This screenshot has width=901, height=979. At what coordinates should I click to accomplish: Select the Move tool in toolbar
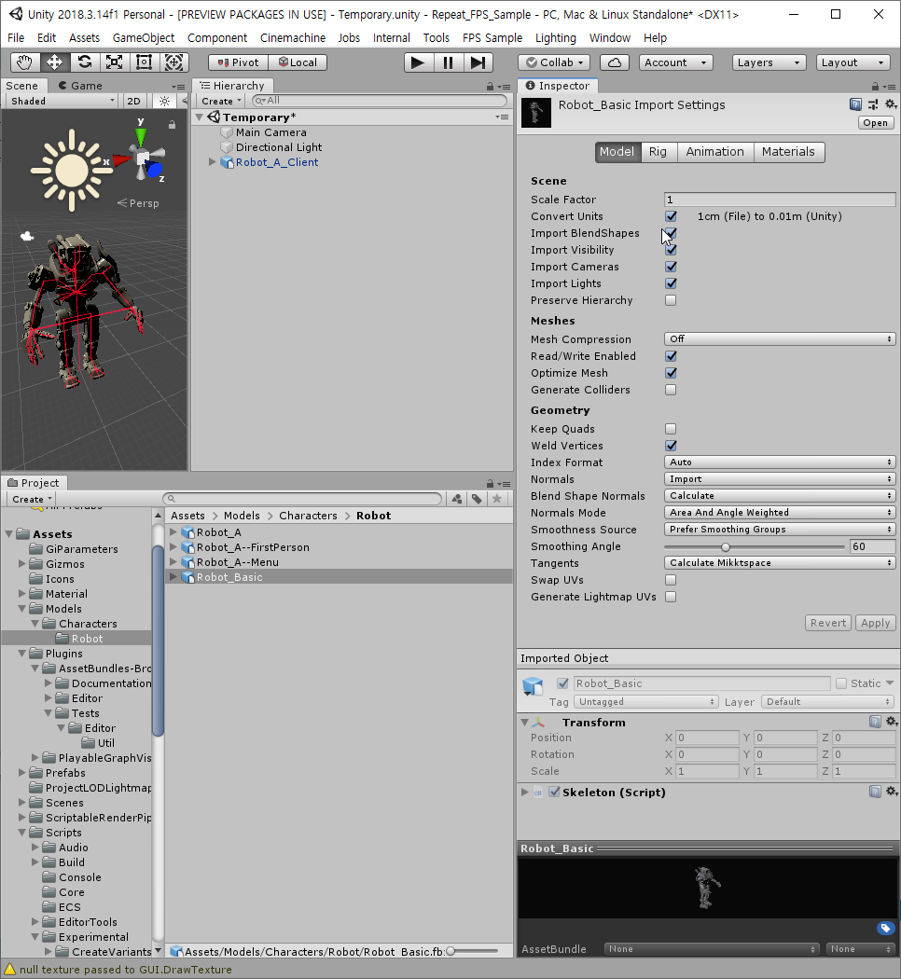[54, 62]
